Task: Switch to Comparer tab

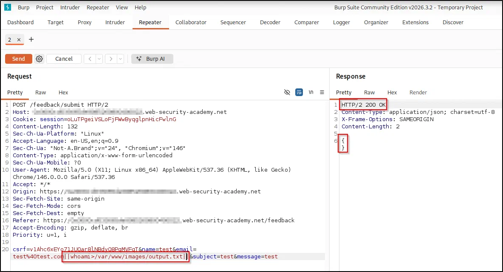Action: click(307, 22)
